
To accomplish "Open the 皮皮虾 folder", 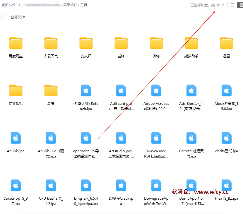I will pos(86,43).
